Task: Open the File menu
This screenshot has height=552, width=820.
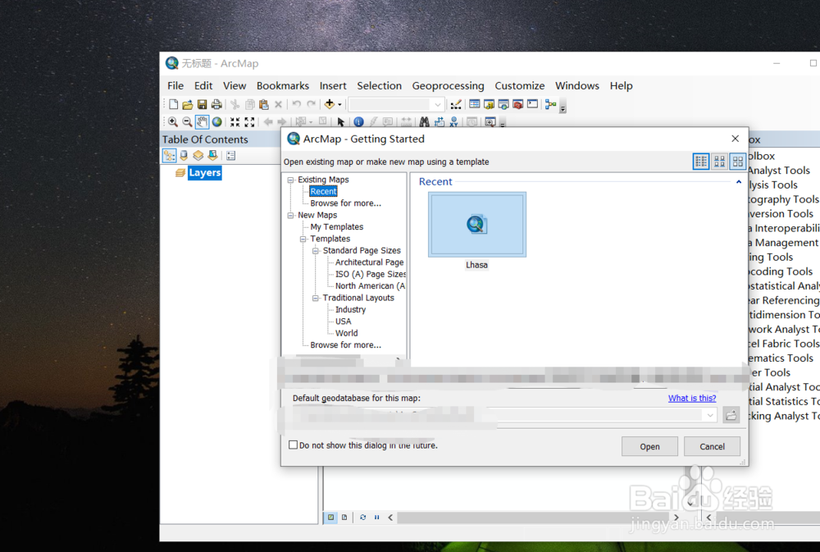Action: [175, 86]
